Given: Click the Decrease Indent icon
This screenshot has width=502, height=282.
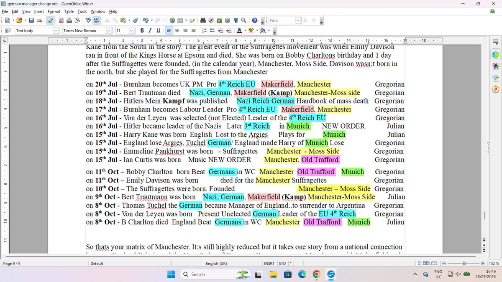Looking at the screenshot, I should click(x=220, y=30).
